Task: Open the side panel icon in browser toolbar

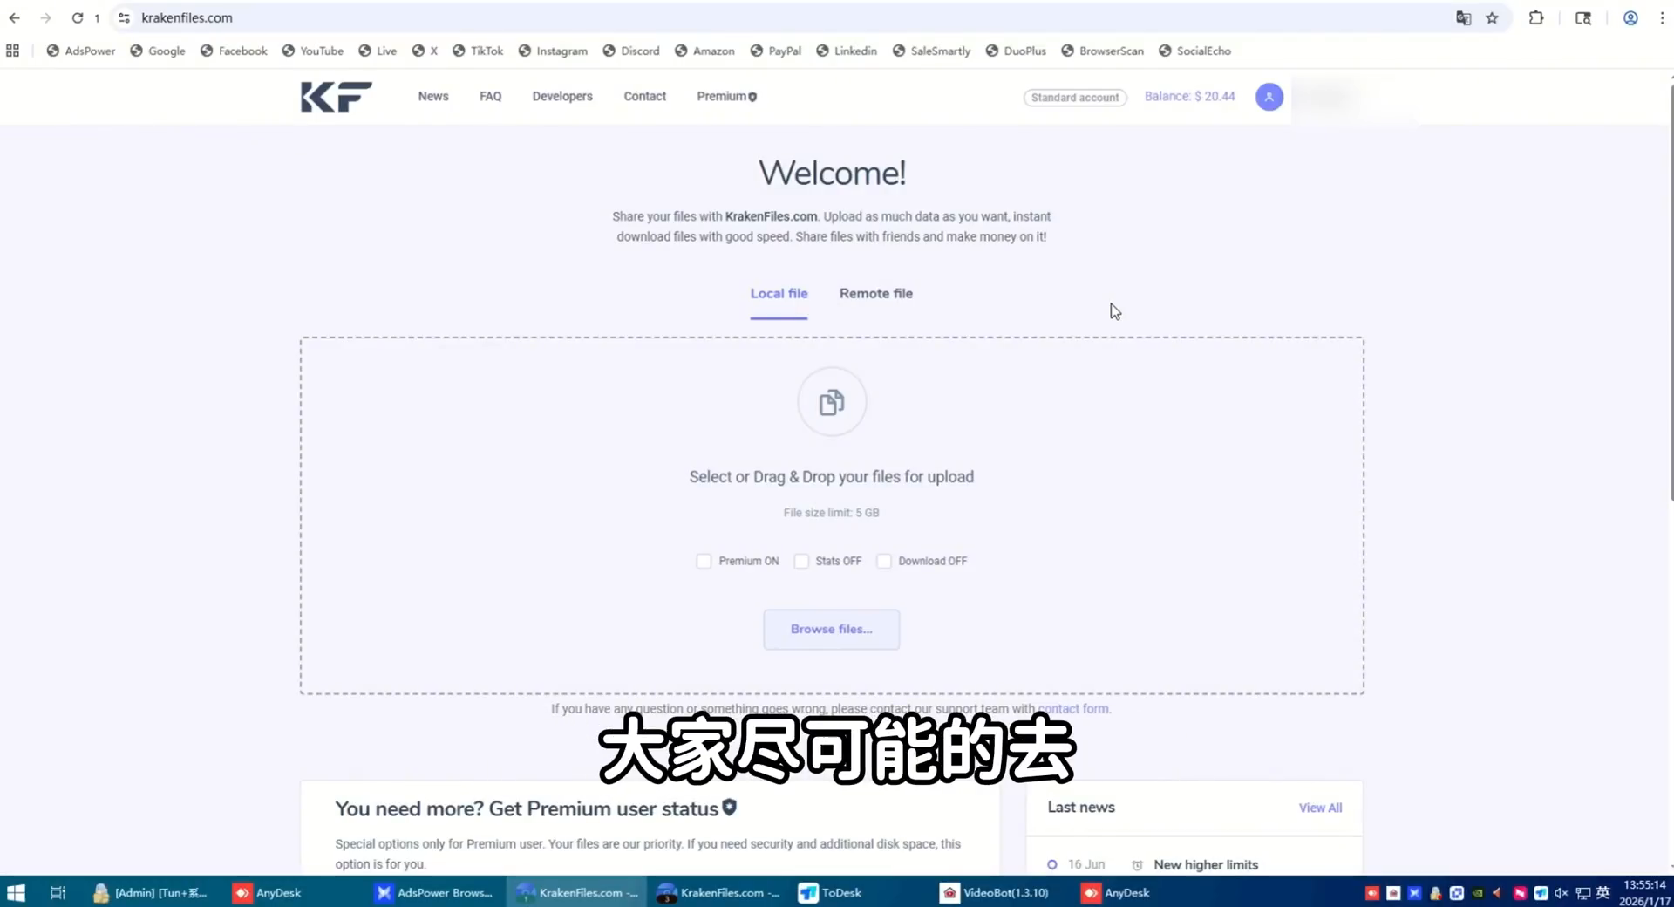Action: tap(1583, 17)
